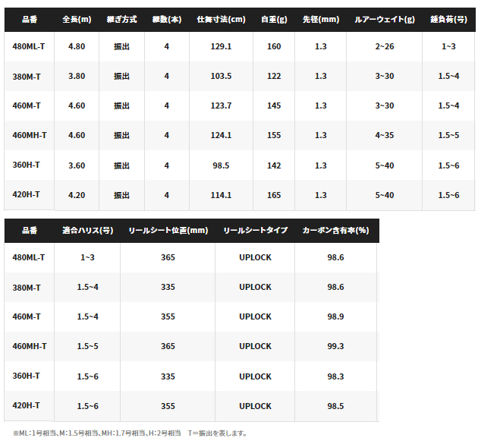Click the 4.20 length value

pyautogui.click(x=77, y=195)
